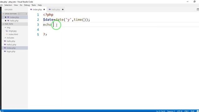Collapse the img folder
The width and height of the screenshot is (199, 112).
tap(8, 28)
